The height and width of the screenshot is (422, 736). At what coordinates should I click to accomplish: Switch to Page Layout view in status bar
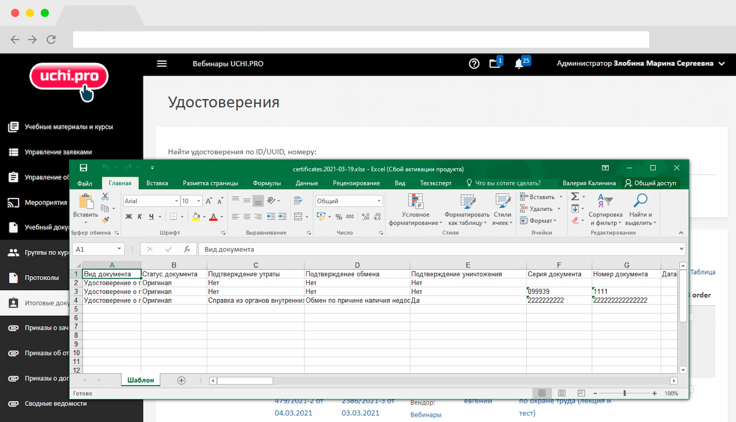561,393
